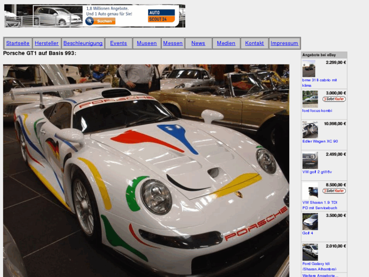Click the large Porsche GT1 photo
The image size is (369, 277).
[x=146, y=170]
